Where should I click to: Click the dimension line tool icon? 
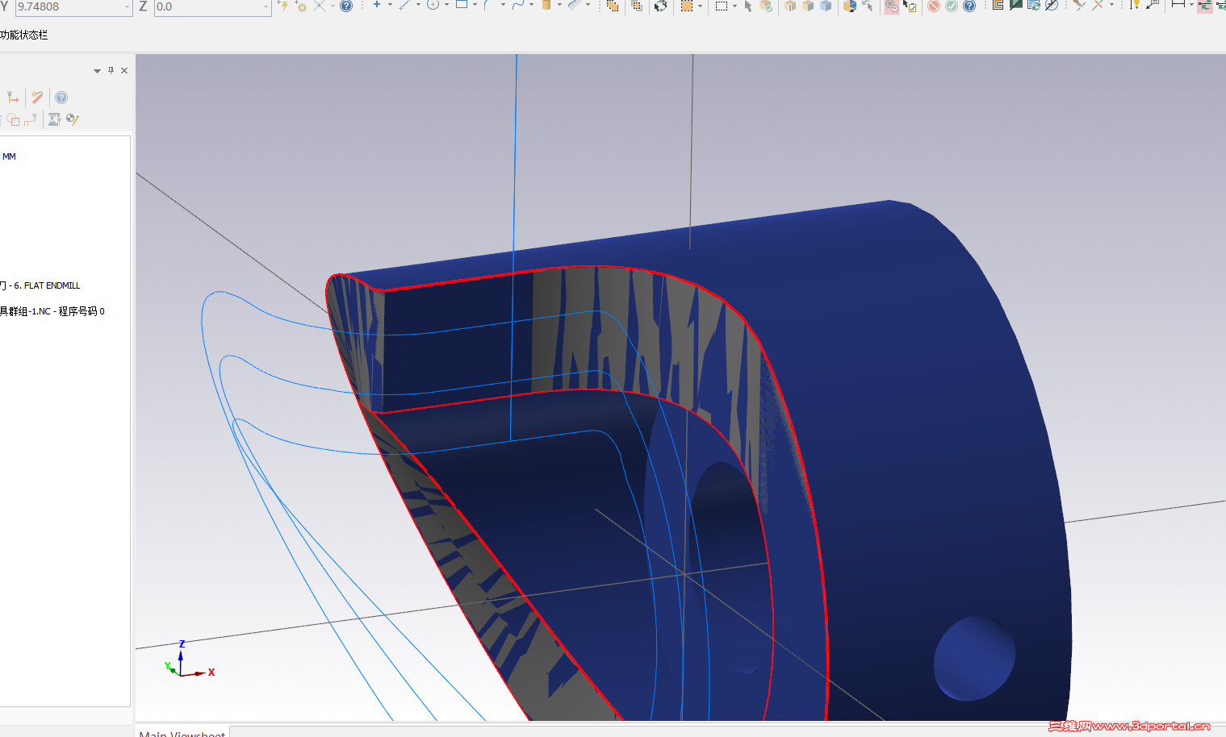pyautogui.click(x=1178, y=5)
